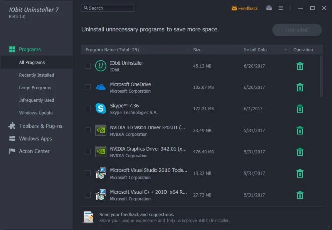Image resolution: width=332 pixels, height=230 pixels.
Task: Open the hamburger options menu
Action: 281,8
